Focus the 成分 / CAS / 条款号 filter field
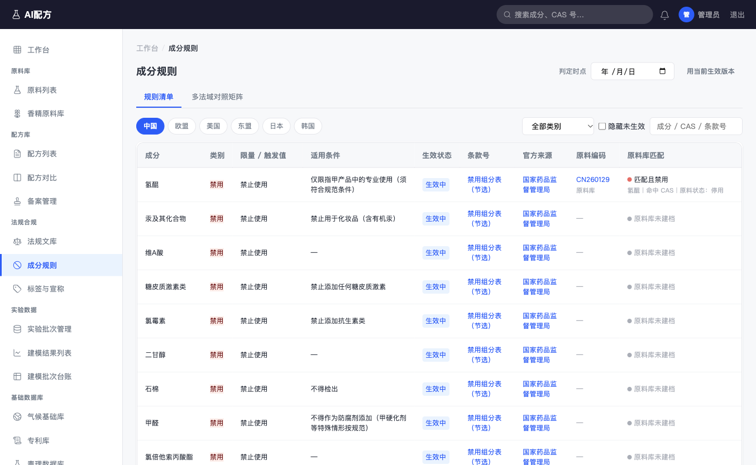This screenshot has height=465, width=756. point(696,126)
